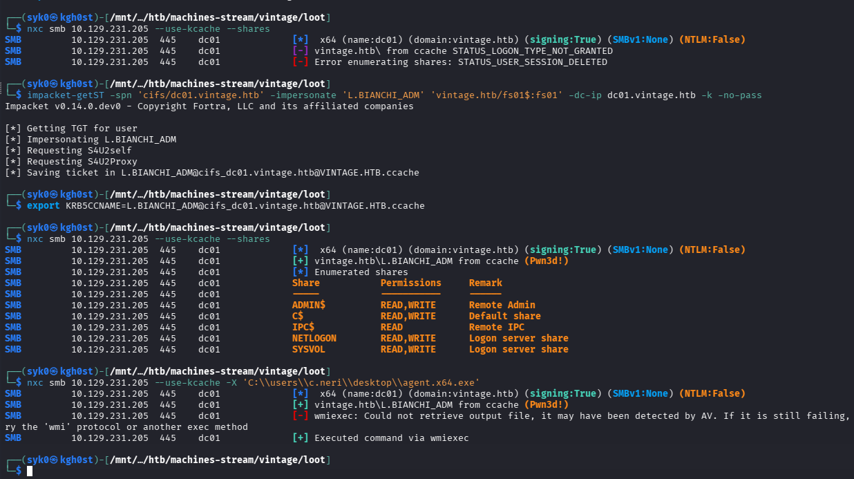
Task: Click the READ permission for IPC$
Action: [x=392, y=327]
